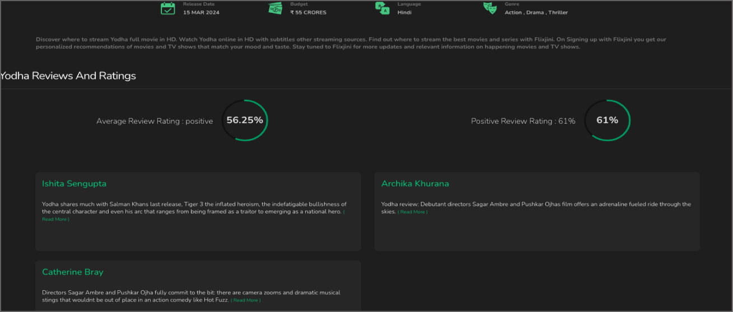Screen dimensions: 733x312
Task: Click the Average Review Rating label
Action: [x=155, y=121]
